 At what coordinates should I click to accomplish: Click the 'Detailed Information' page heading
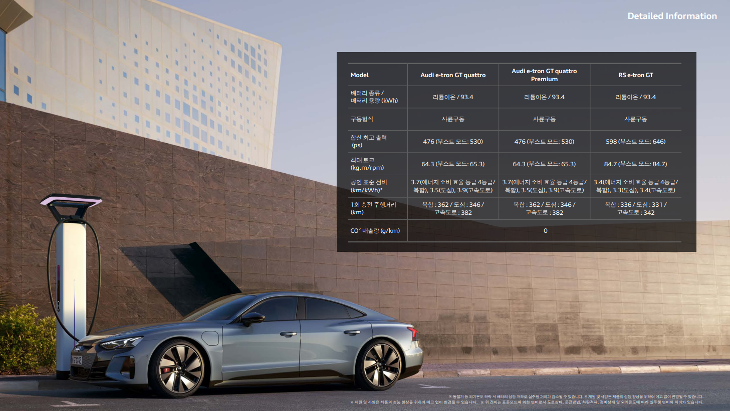(x=672, y=16)
